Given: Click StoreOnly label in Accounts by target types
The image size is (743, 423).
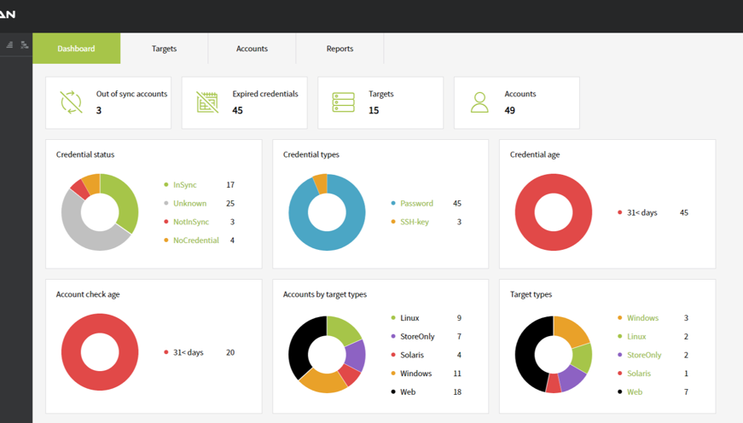Looking at the screenshot, I should pos(417,336).
